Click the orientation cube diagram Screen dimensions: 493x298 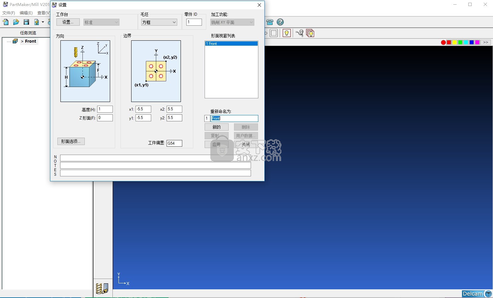[x=85, y=71]
